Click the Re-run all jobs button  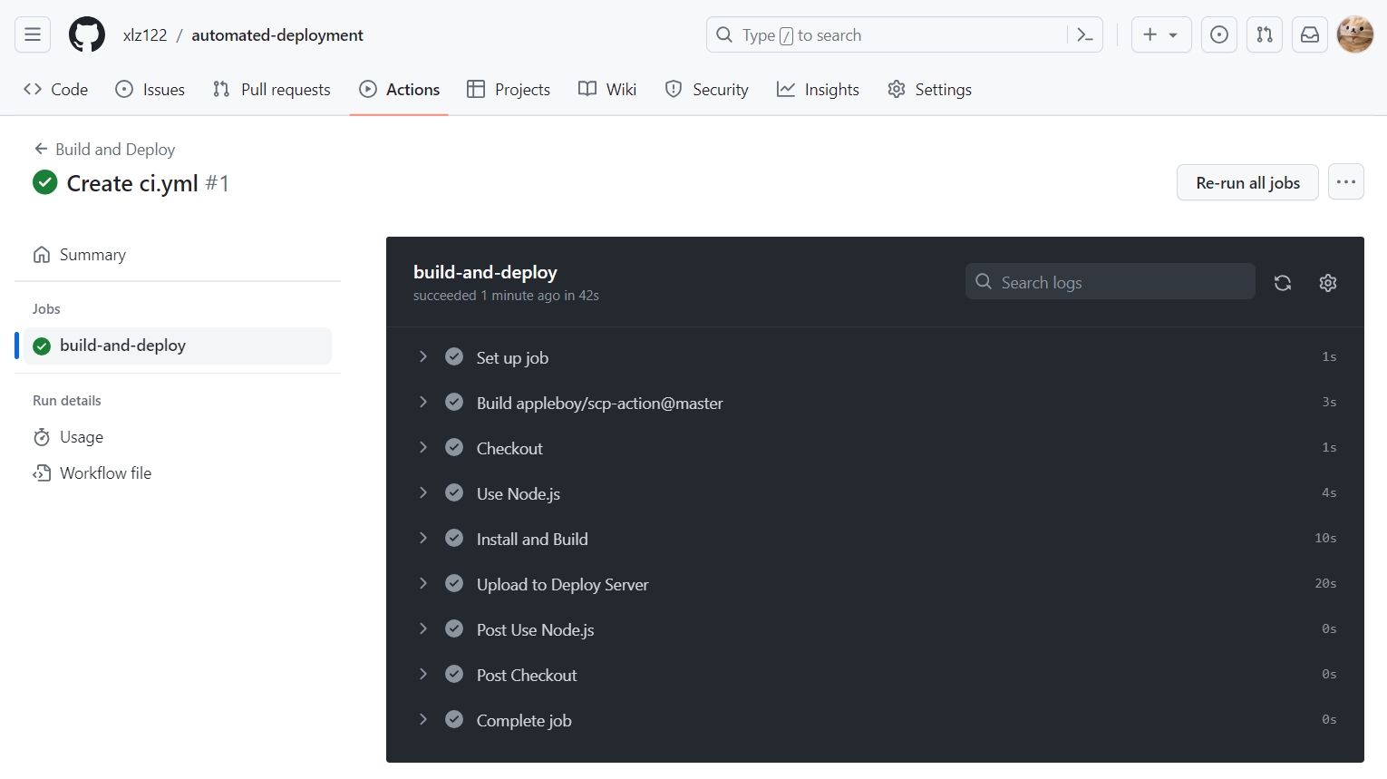click(x=1247, y=182)
